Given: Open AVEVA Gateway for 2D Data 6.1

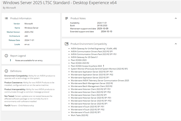Looking at the screenshot, I should [x=84, y=57].
